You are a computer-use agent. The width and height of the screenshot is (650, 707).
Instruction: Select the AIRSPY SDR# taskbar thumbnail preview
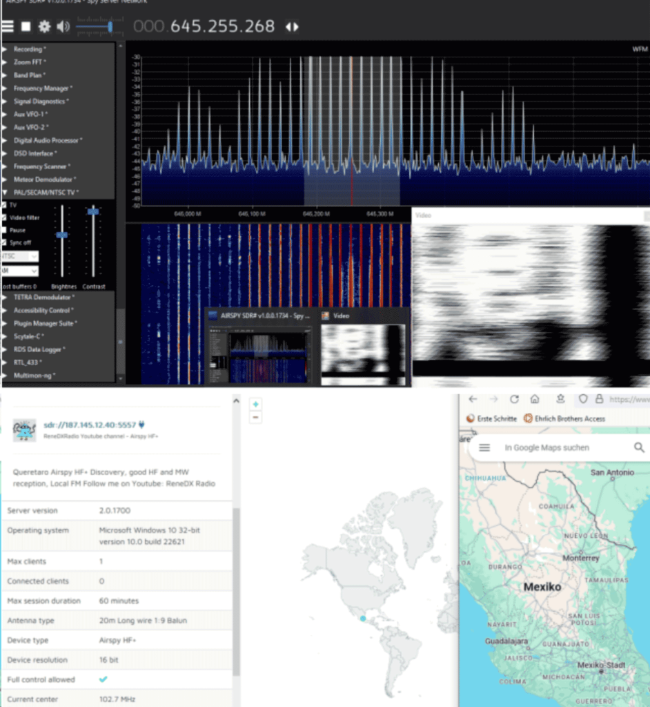(x=259, y=347)
